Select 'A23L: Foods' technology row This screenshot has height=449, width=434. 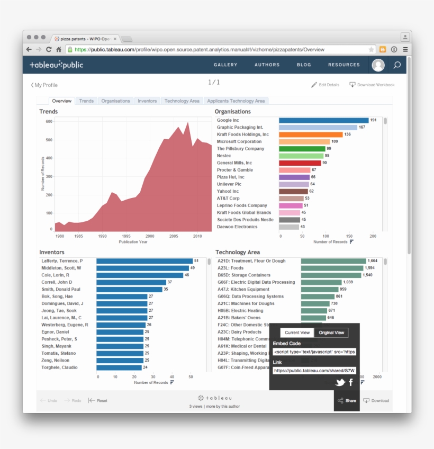pos(230,268)
